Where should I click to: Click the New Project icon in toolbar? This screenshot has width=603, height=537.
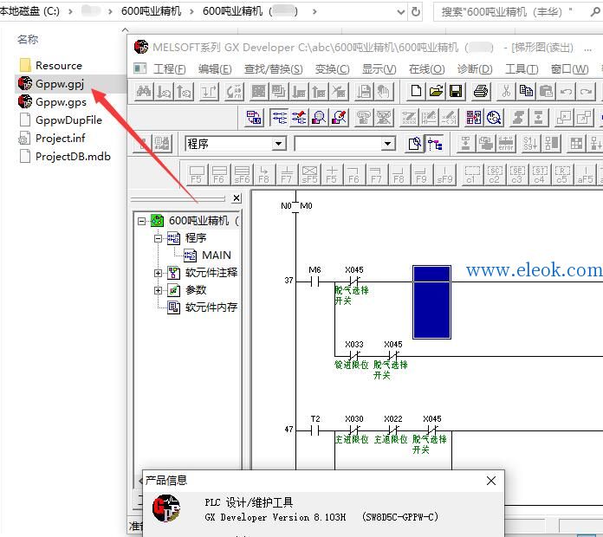click(416, 92)
